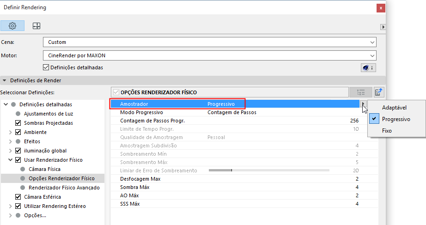Click the Sombreamento Mín row

click(244, 154)
